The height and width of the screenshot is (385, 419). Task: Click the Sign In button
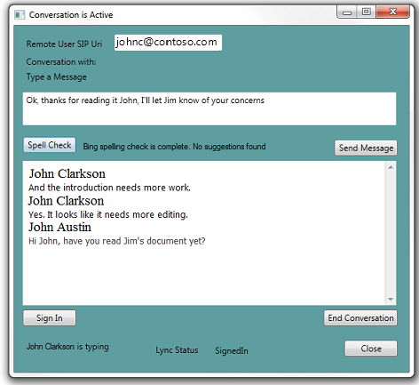50,318
